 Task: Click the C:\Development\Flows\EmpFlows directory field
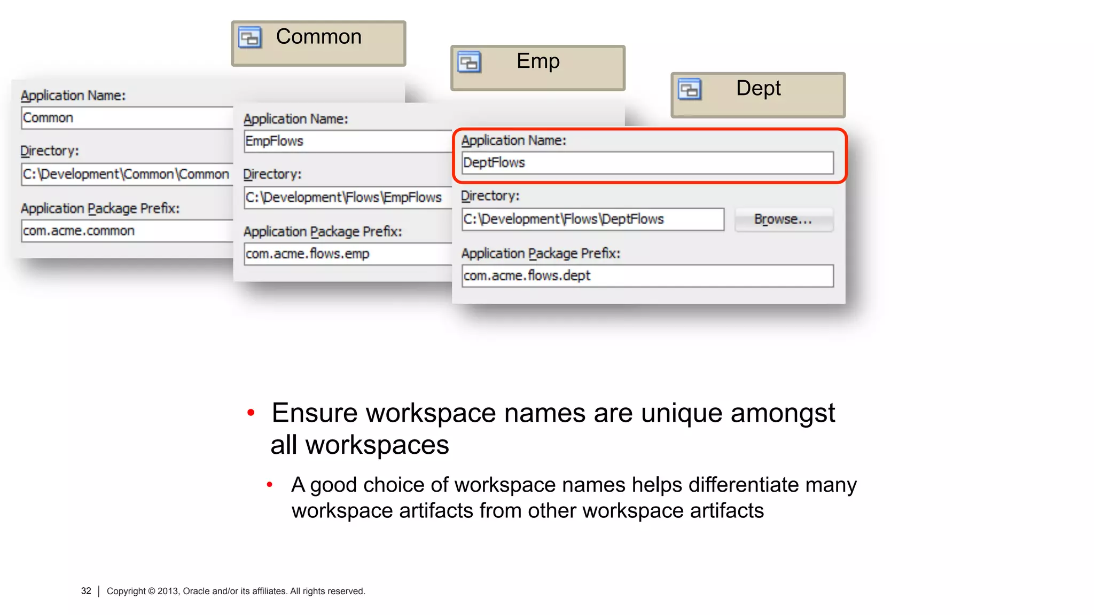coord(348,198)
